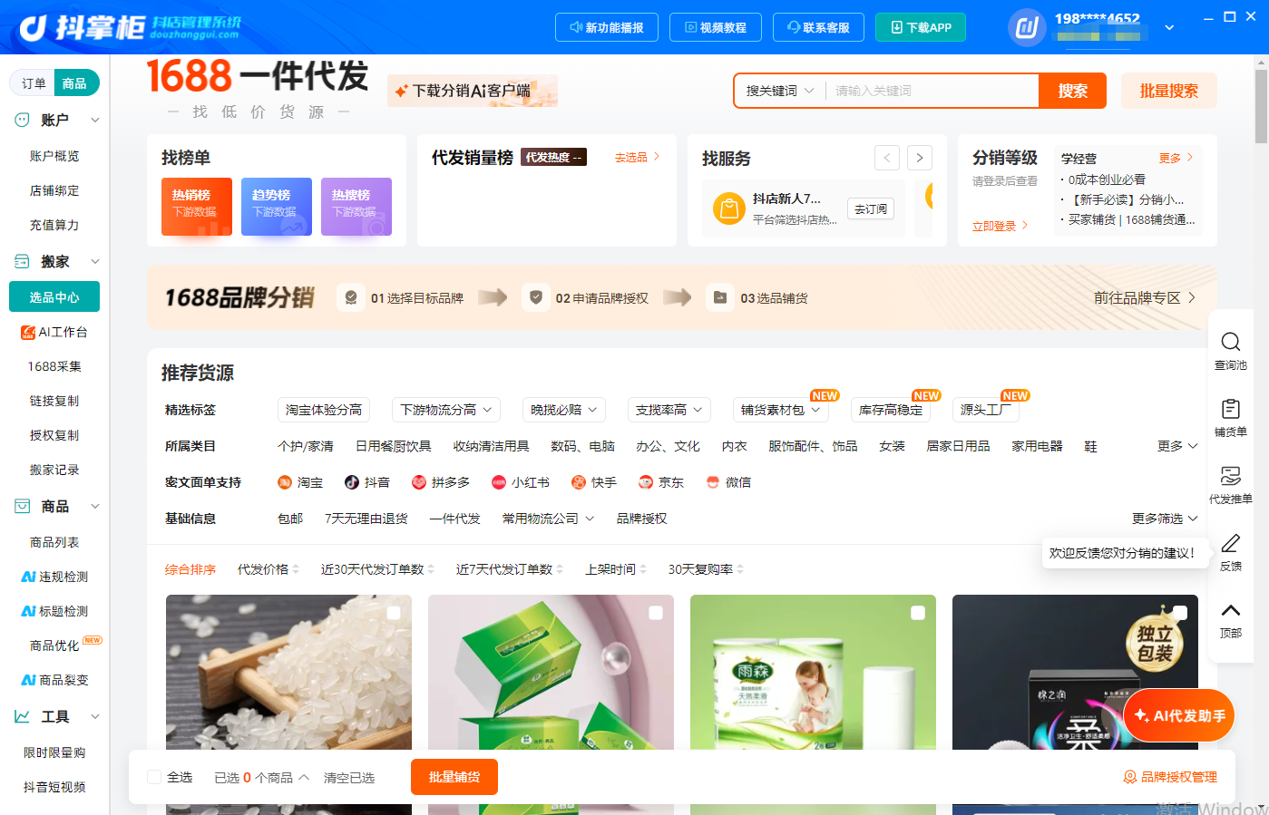Open the account dropdown arrow in header
This screenshot has height=815, width=1269.
pos(1169,27)
